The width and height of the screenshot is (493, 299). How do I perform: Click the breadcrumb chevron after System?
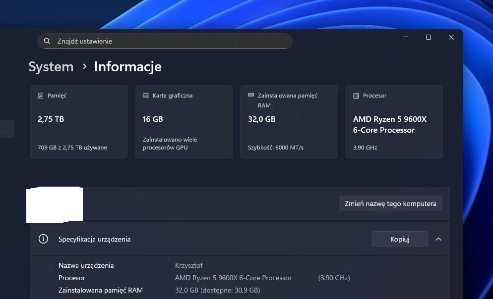84,66
